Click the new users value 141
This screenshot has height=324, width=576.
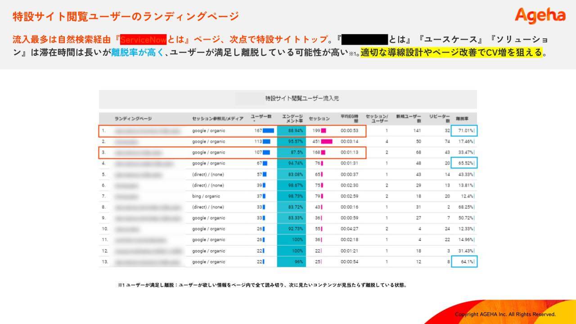click(x=417, y=130)
